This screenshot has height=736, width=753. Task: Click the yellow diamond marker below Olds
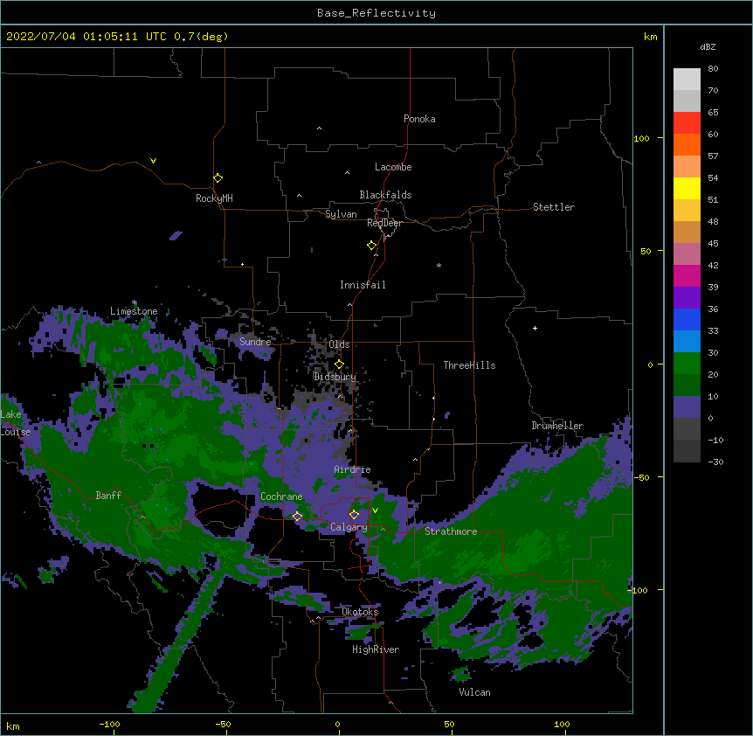pos(339,365)
